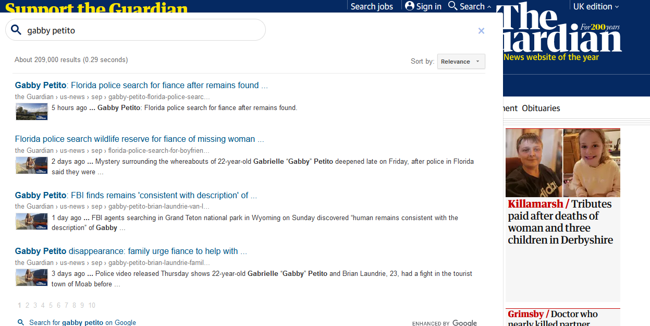This screenshot has height=326, width=650.
Task: Go to Search jobs menu item
Action: (x=372, y=6)
